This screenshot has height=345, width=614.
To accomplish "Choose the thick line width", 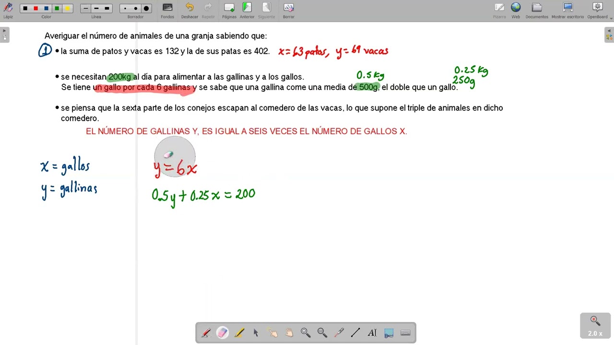I will coord(107,8).
